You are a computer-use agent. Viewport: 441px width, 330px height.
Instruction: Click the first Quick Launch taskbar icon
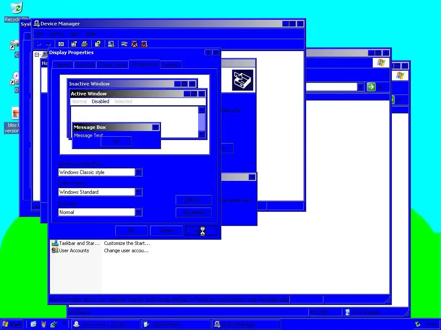[x=34, y=324]
